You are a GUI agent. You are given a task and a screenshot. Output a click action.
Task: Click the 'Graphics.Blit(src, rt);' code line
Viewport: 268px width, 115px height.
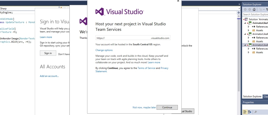click(x=16, y=42)
